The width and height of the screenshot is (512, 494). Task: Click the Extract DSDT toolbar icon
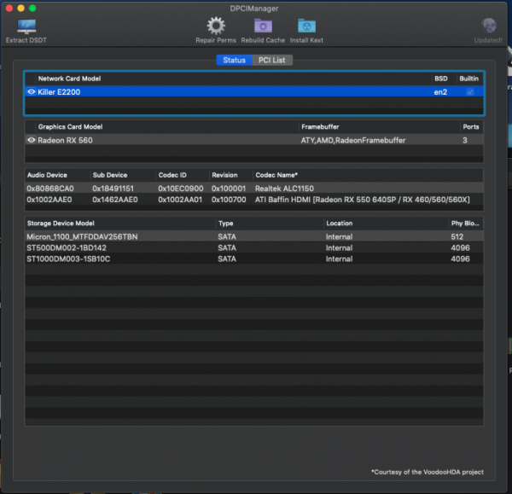pyautogui.click(x=26, y=26)
